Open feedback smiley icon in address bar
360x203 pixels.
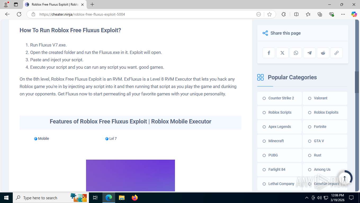(259, 14)
